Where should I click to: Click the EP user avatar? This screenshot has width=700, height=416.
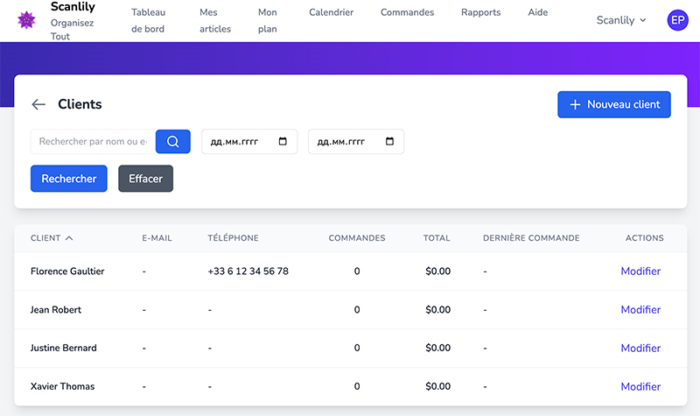coord(677,20)
